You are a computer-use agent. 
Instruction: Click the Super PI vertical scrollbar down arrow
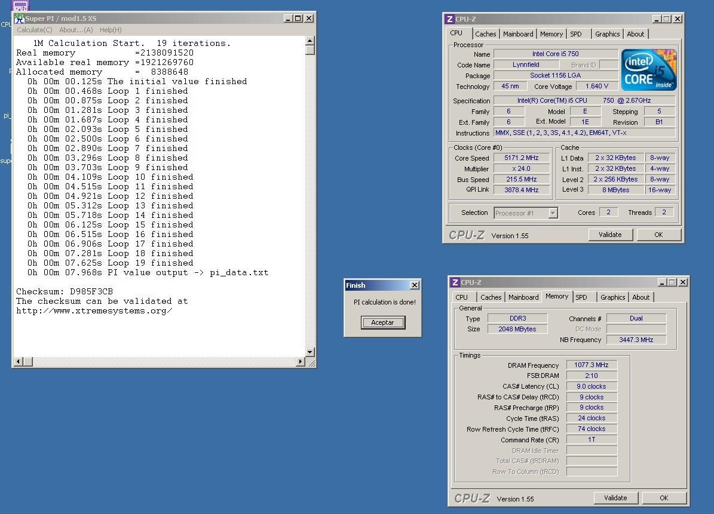(310, 352)
